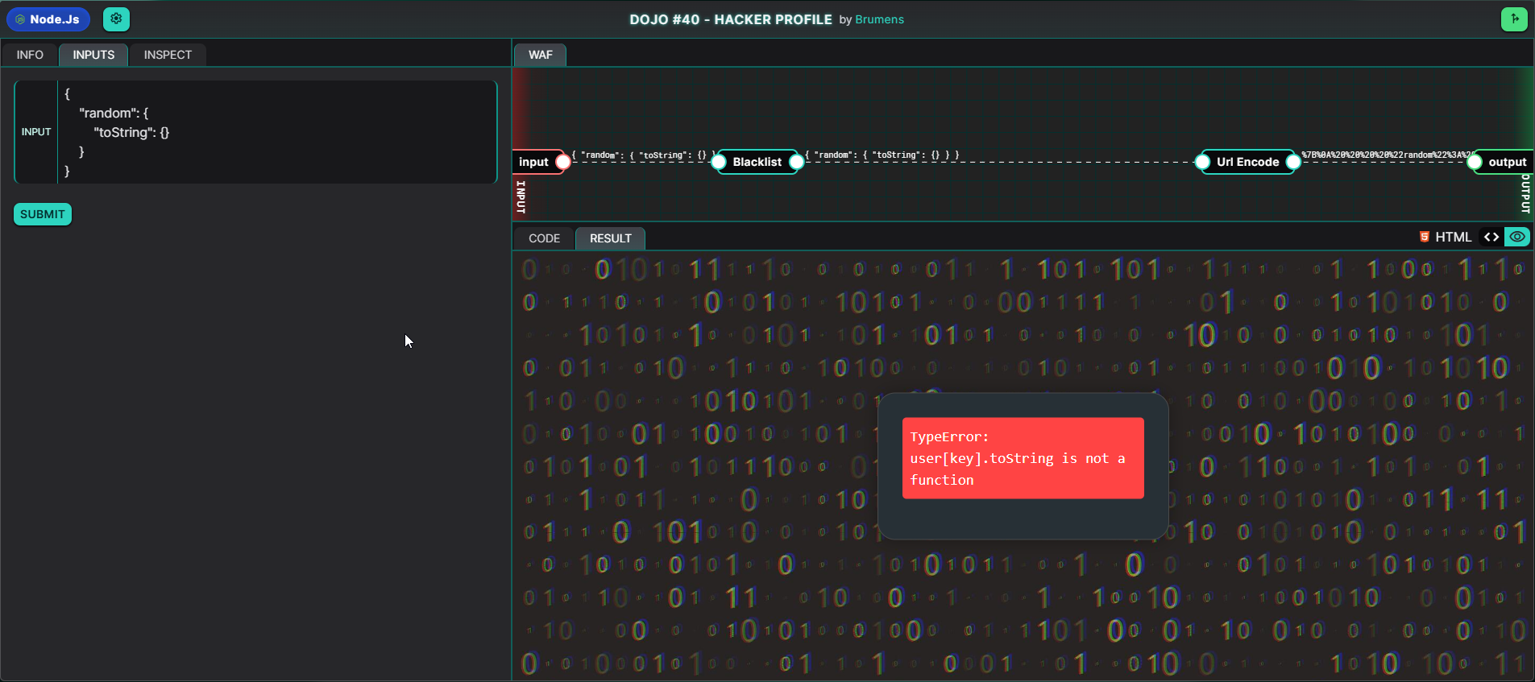This screenshot has height=682, width=1535.
Task: Select the RESULT tab
Action: pyautogui.click(x=610, y=238)
